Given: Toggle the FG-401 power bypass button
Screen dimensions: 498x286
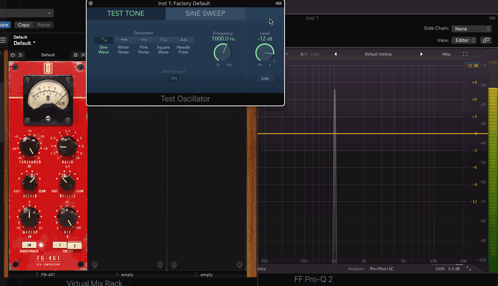Looking at the screenshot, I should point(13,55).
